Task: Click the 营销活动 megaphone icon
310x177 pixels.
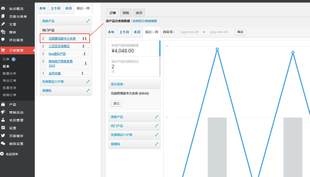Action: click(x=3, y=112)
